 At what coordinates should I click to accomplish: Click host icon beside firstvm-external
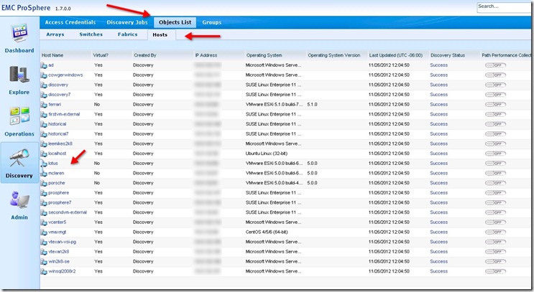pos(44,115)
